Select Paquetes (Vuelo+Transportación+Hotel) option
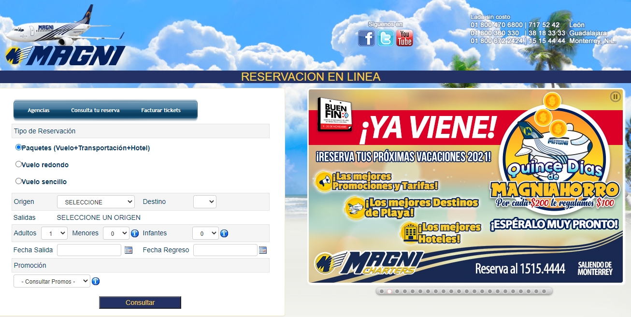Screen dimensions: 631x317 point(18,147)
